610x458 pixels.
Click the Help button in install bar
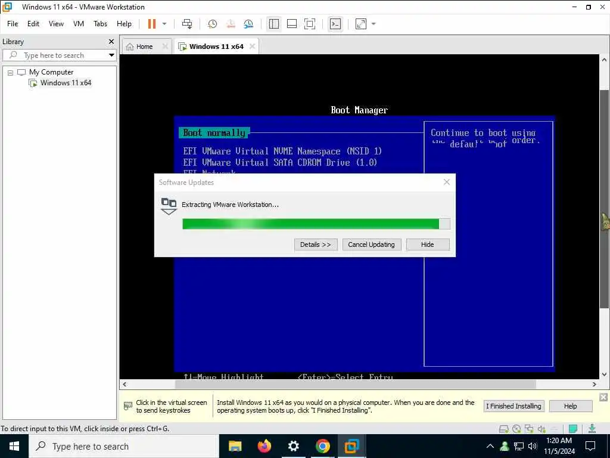click(x=570, y=406)
